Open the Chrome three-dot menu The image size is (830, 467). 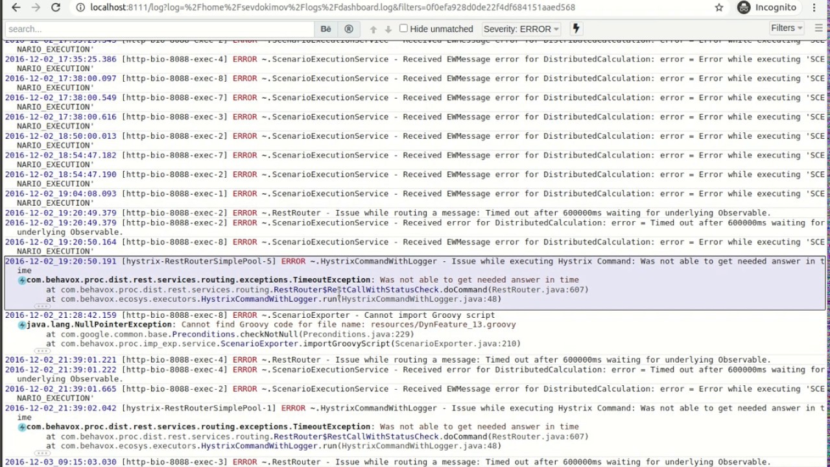pyautogui.click(x=814, y=7)
